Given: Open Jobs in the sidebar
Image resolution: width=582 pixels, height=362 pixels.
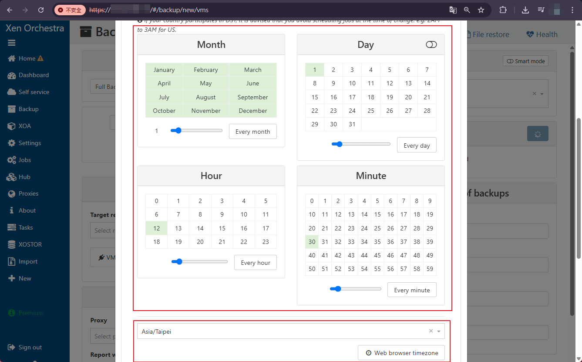Looking at the screenshot, I should coord(19,160).
